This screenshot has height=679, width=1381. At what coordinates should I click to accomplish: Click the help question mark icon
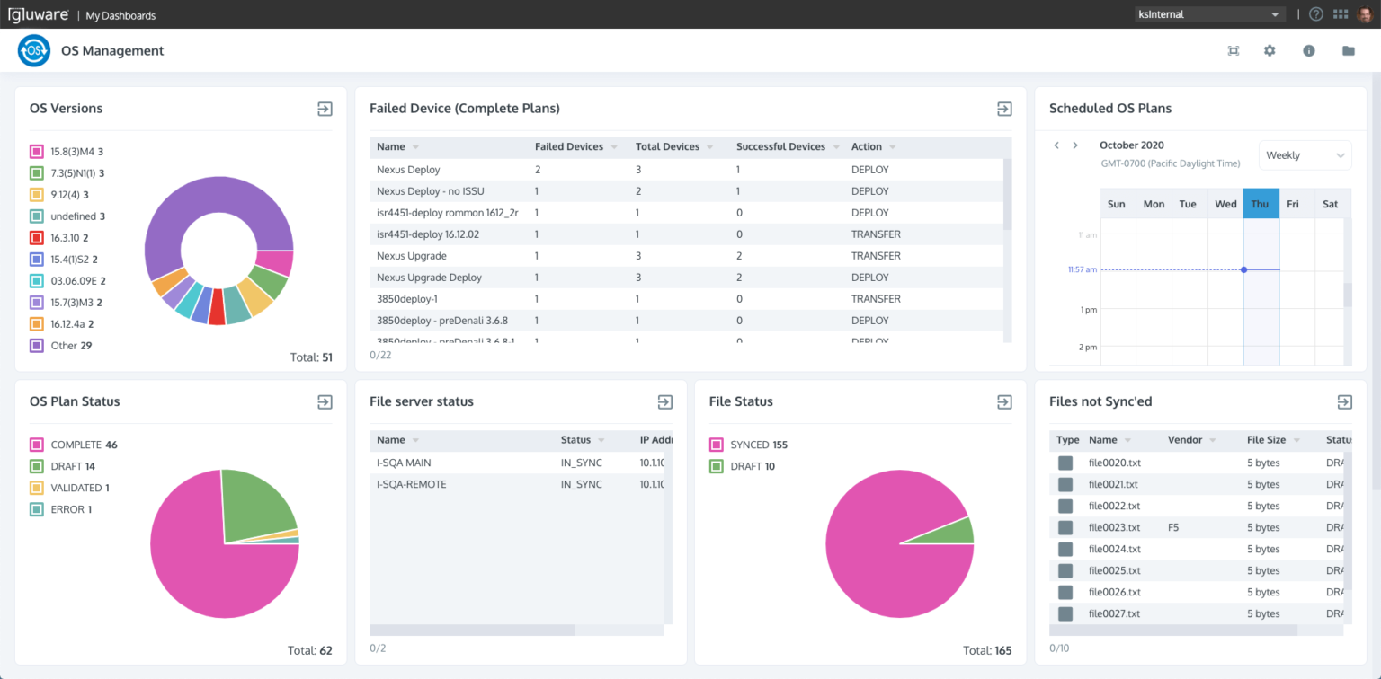[x=1314, y=13]
